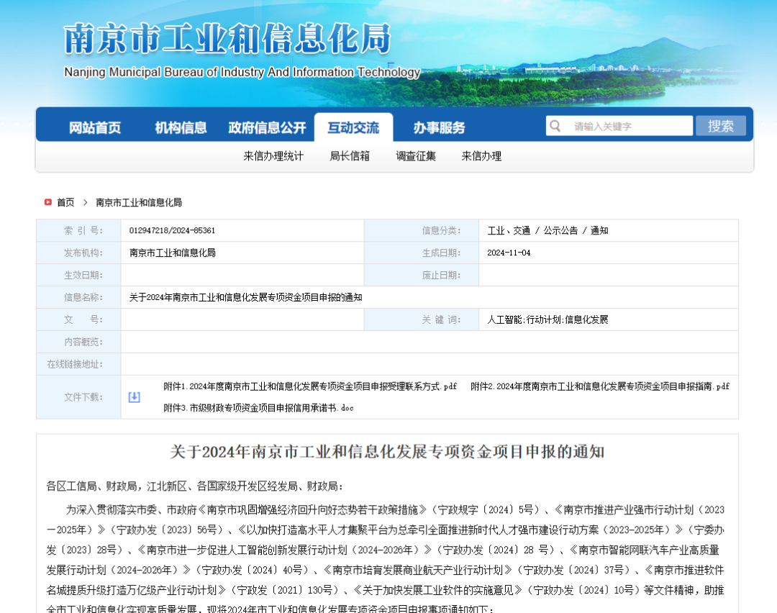Open the 局长信箱 submenu link

pyautogui.click(x=350, y=156)
